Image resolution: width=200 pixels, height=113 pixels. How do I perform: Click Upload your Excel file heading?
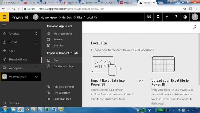tap(170, 83)
